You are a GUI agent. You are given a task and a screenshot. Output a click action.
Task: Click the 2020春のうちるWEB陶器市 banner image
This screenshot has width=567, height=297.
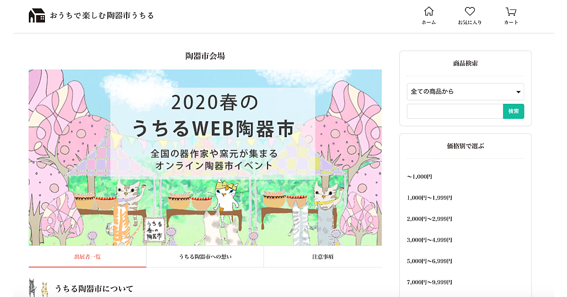205,157
